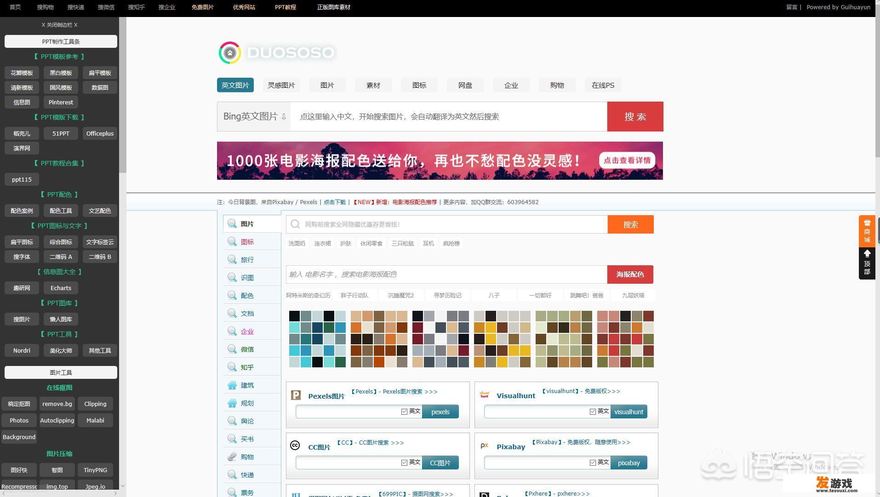Click the Visualhunt logo icon
The height and width of the screenshot is (497, 880).
(484, 395)
